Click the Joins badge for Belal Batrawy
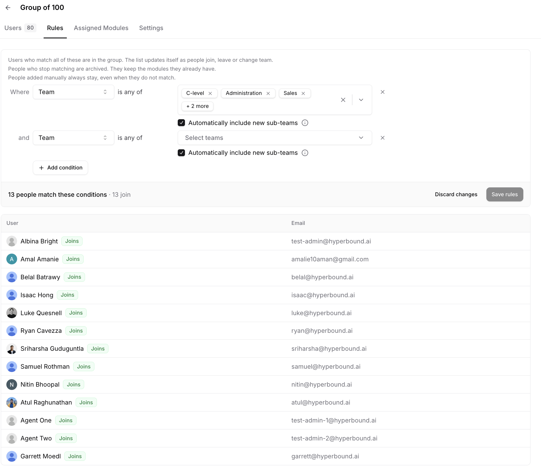Image resolution: width=541 pixels, height=473 pixels. tap(74, 277)
